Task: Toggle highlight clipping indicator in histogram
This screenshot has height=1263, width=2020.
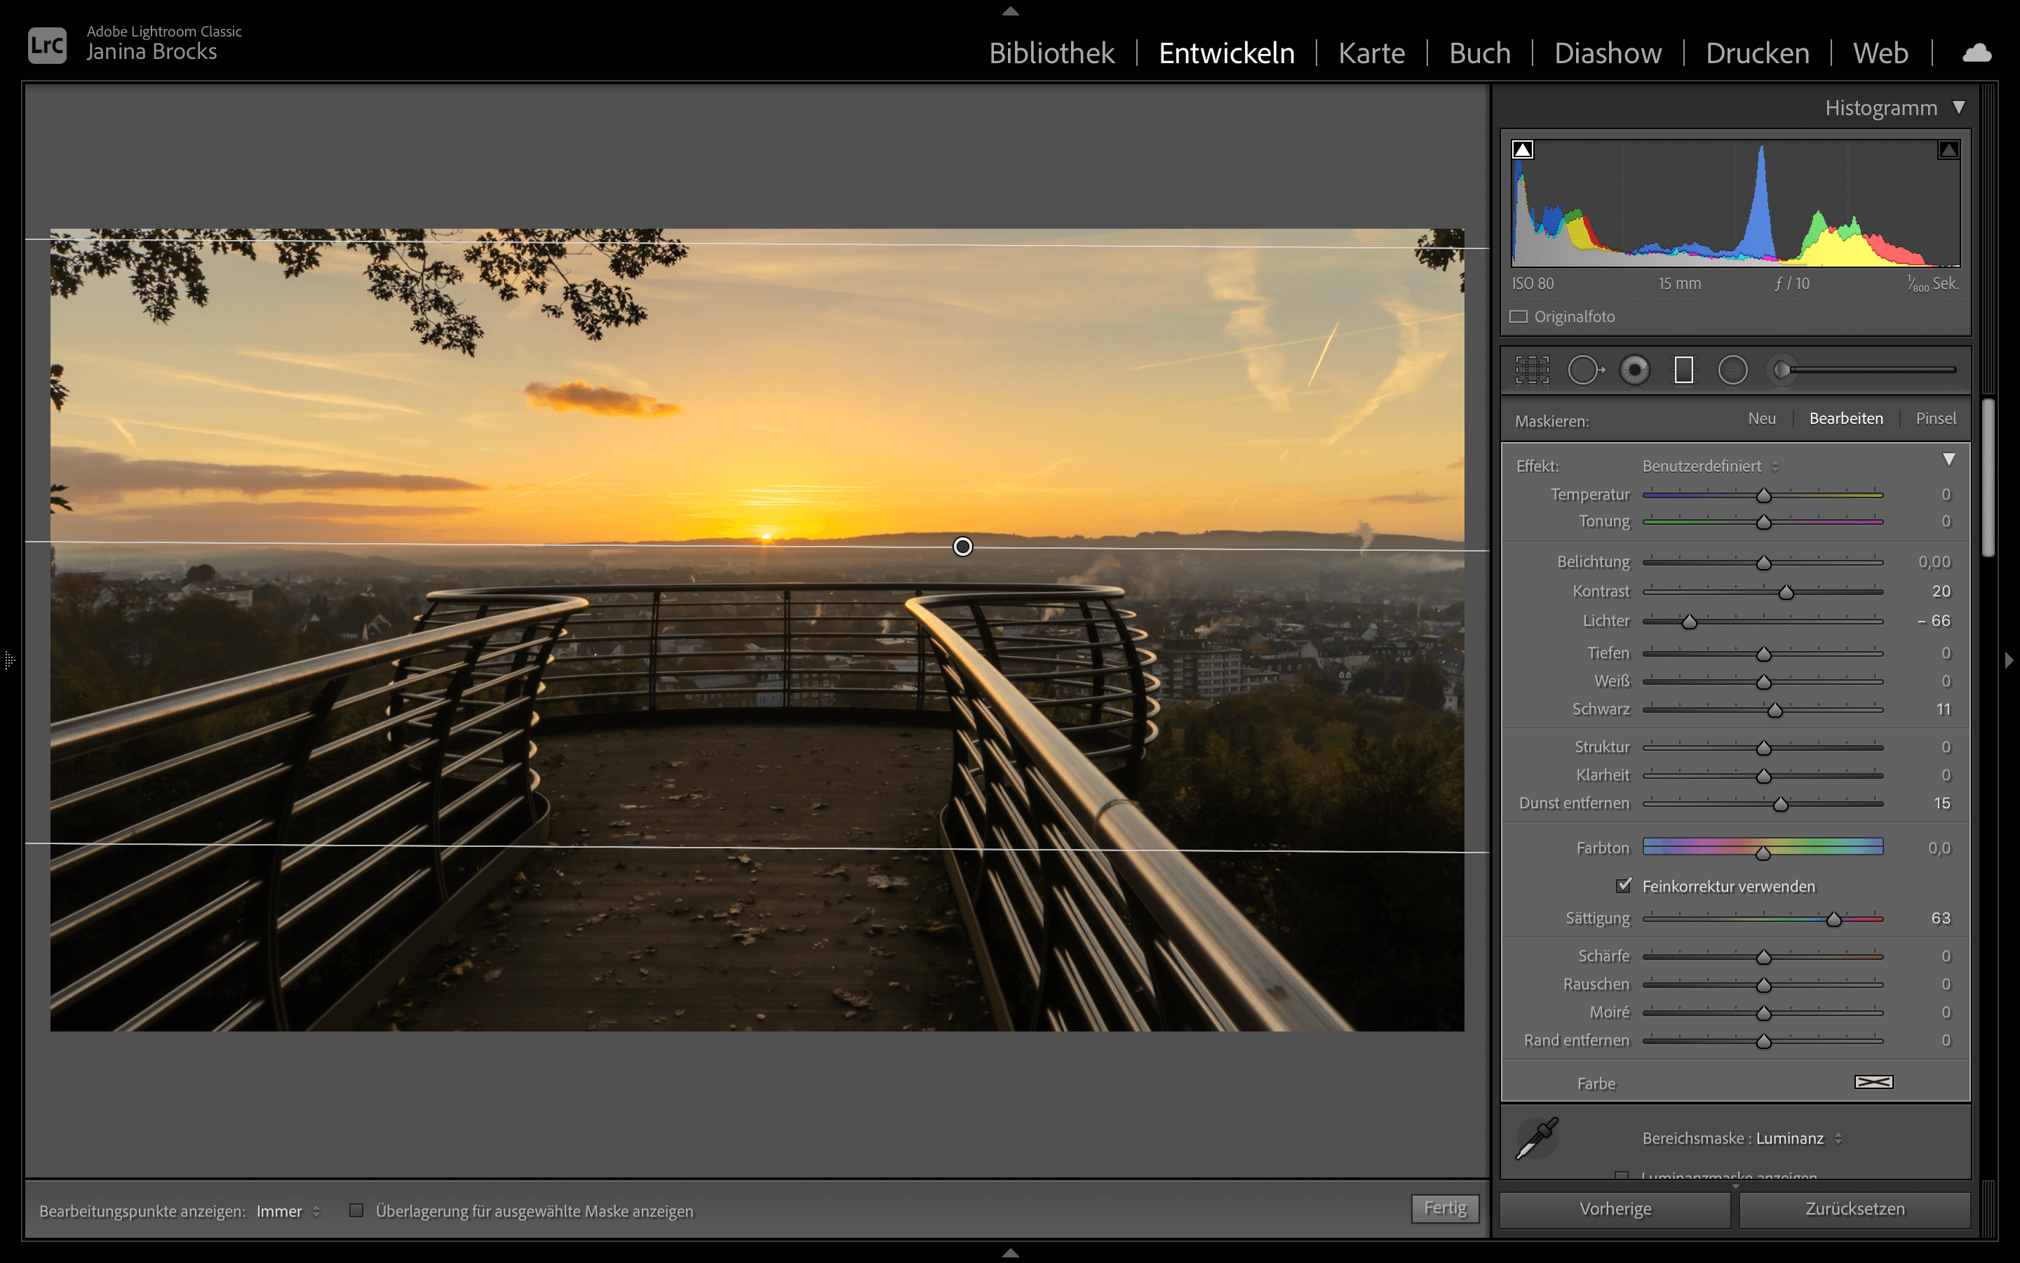Action: coord(1948,149)
